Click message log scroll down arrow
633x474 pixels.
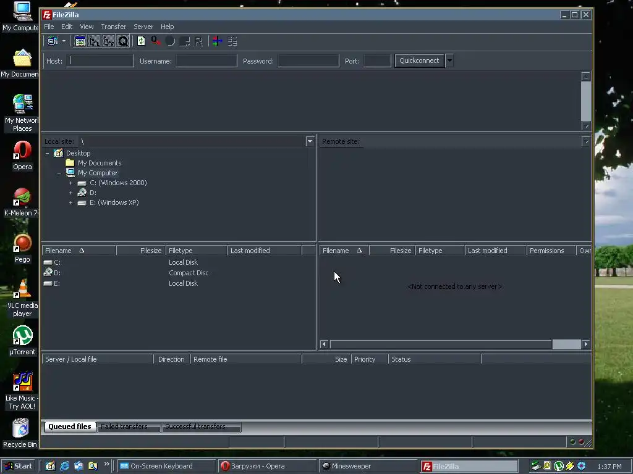tap(586, 126)
